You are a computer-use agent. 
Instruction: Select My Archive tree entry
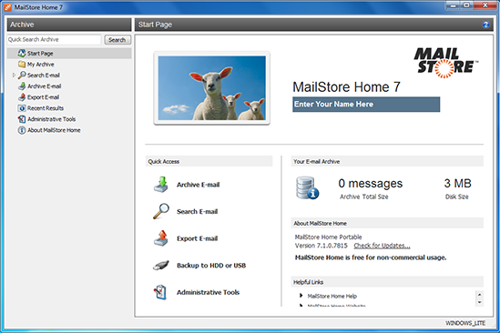40,65
